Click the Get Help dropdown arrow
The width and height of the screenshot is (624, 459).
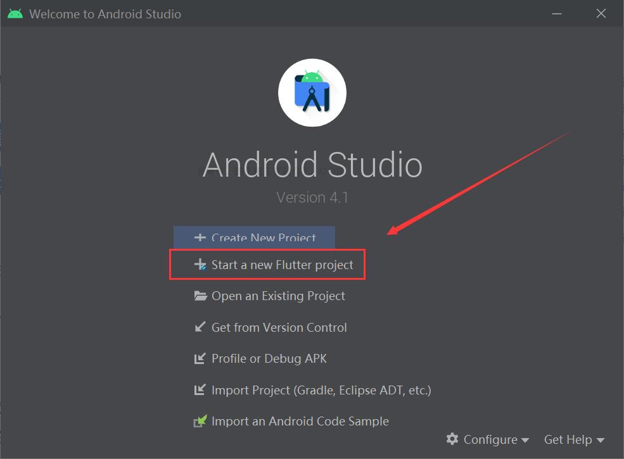[x=601, y=440]
